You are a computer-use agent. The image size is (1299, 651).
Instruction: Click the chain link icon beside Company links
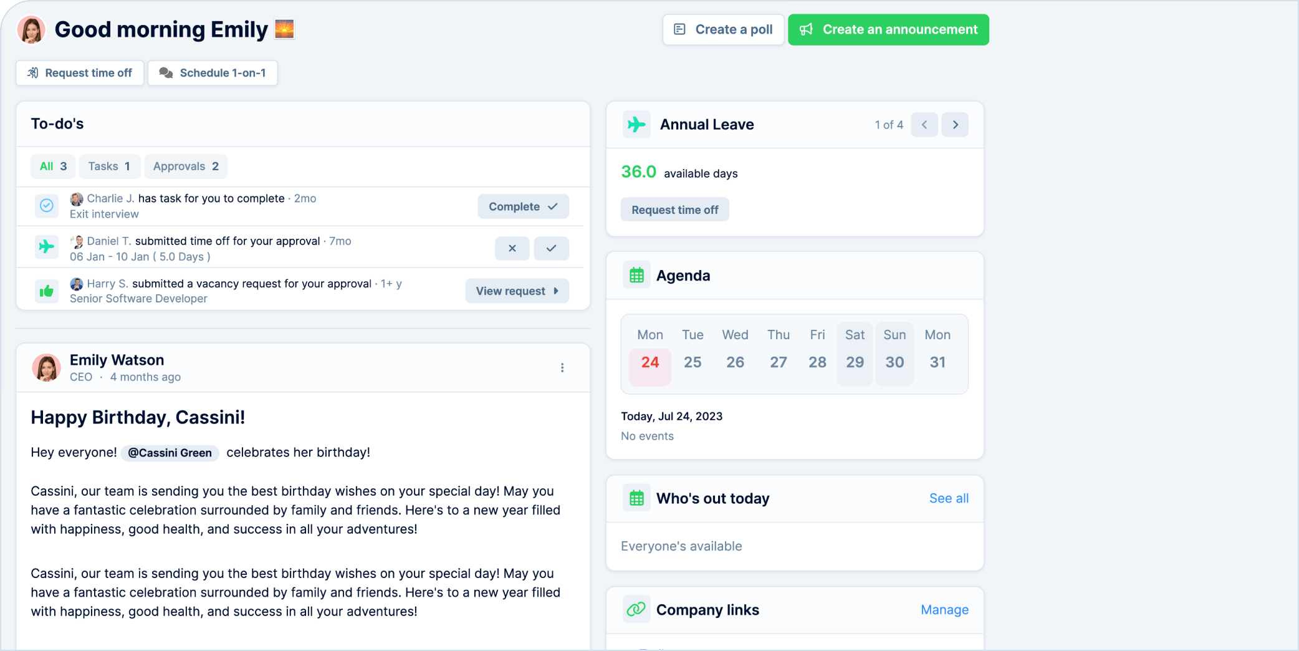(x=636, y=609)
